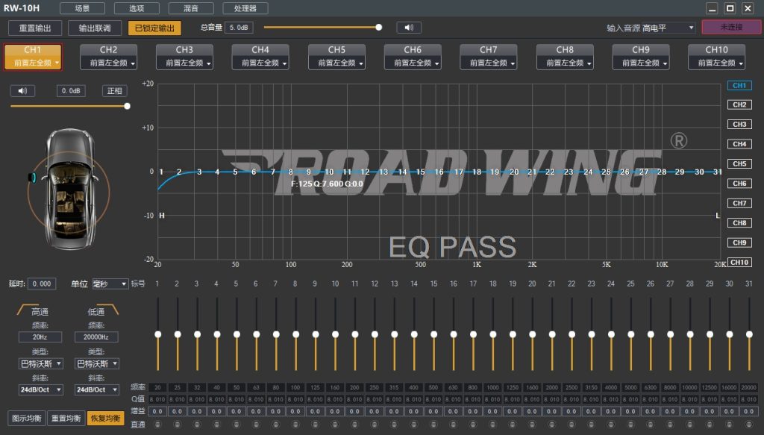
Task: Click the 输出联调 button
Action: pos(95,28)
